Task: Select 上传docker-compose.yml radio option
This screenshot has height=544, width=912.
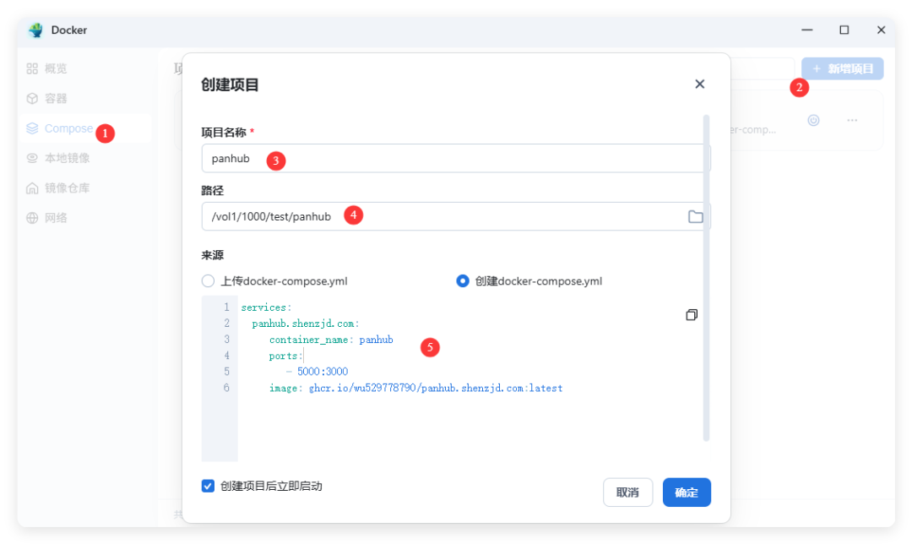Action: [208, 281]
